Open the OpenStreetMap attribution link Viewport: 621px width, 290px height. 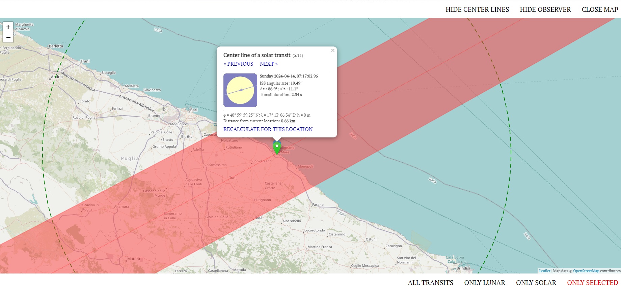[586, 271]
